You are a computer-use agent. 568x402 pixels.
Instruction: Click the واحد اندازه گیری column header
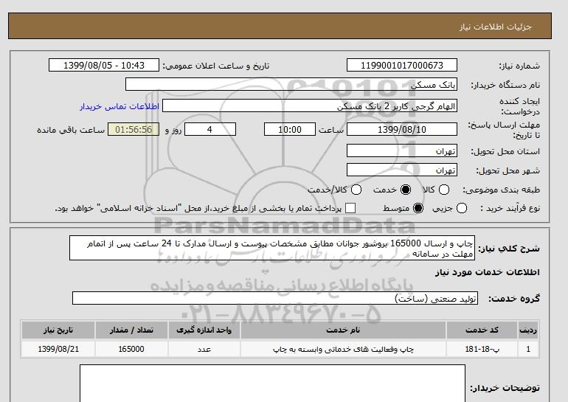click(204, 330)
